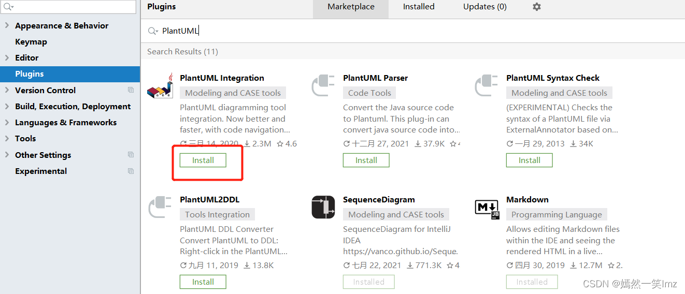Select Plugins in settings tree
The image size is (685, 294).
[x=70, y=74]
